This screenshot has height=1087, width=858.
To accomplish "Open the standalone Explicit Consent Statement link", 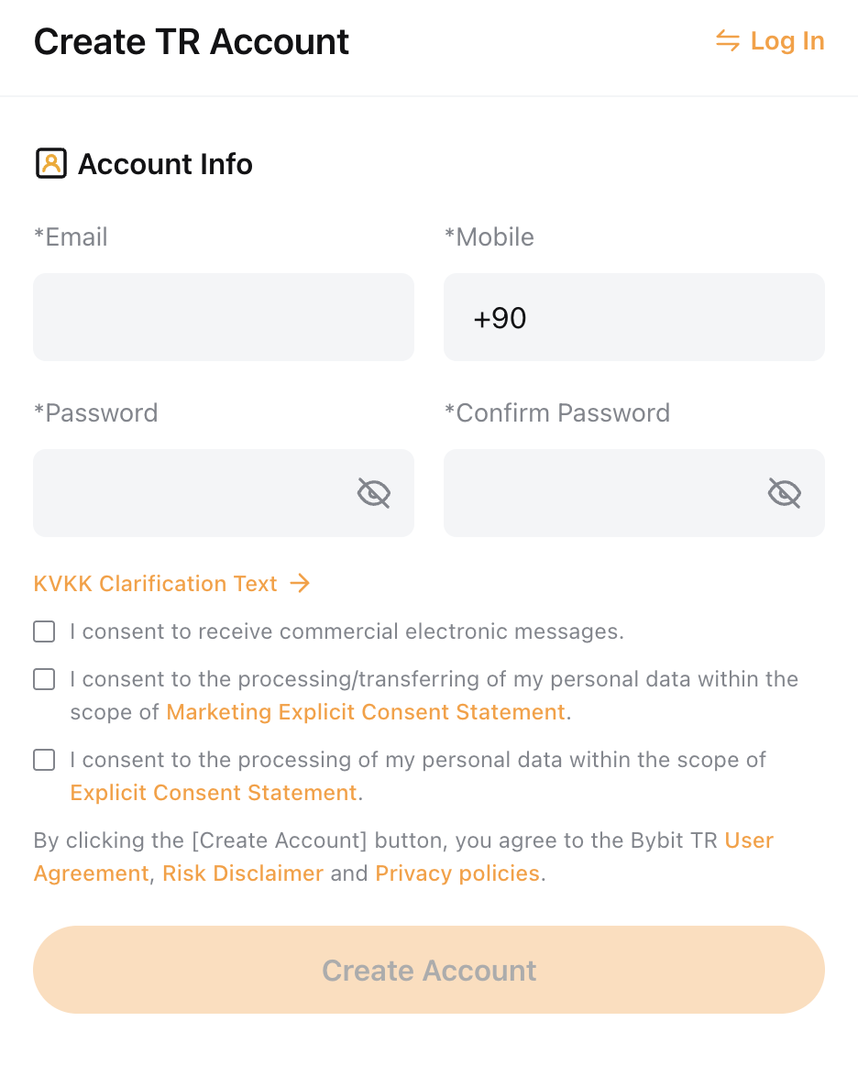I will [214, 793].
